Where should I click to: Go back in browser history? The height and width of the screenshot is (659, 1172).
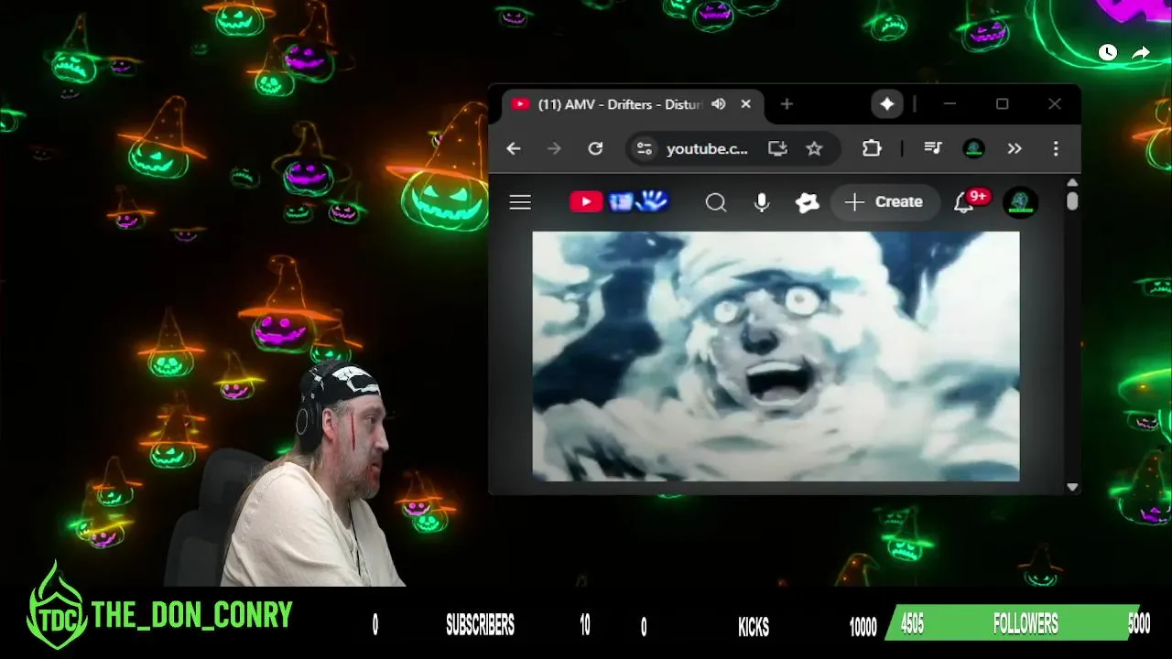tap(514, 148)
